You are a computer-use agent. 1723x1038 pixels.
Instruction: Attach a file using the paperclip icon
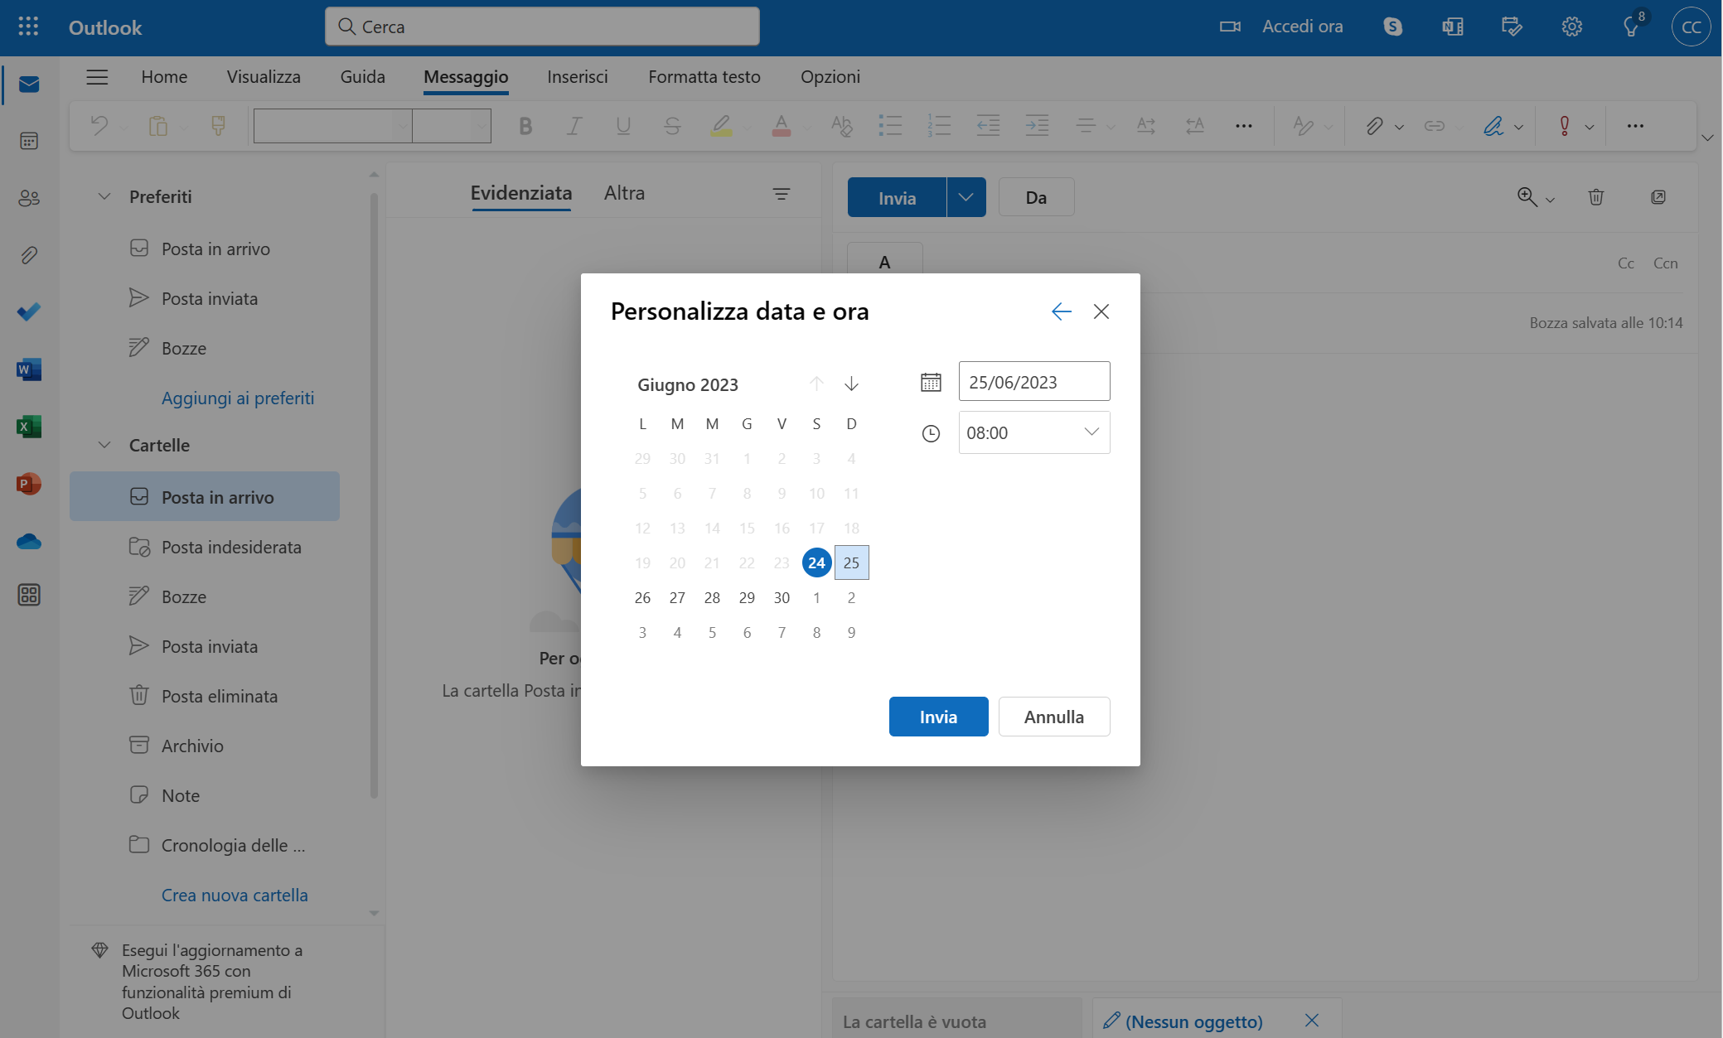click(1374, 125)
